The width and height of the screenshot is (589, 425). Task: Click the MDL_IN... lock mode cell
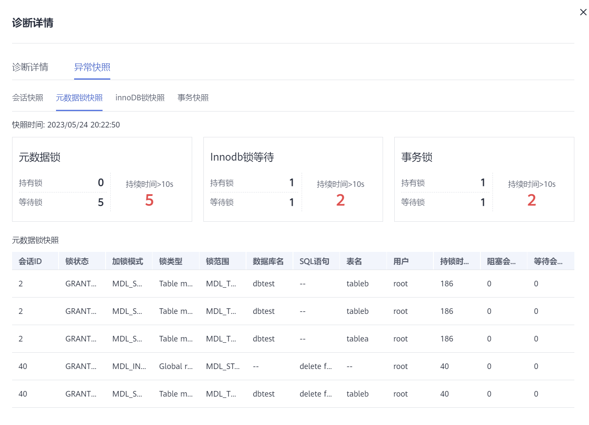[129, 366]
